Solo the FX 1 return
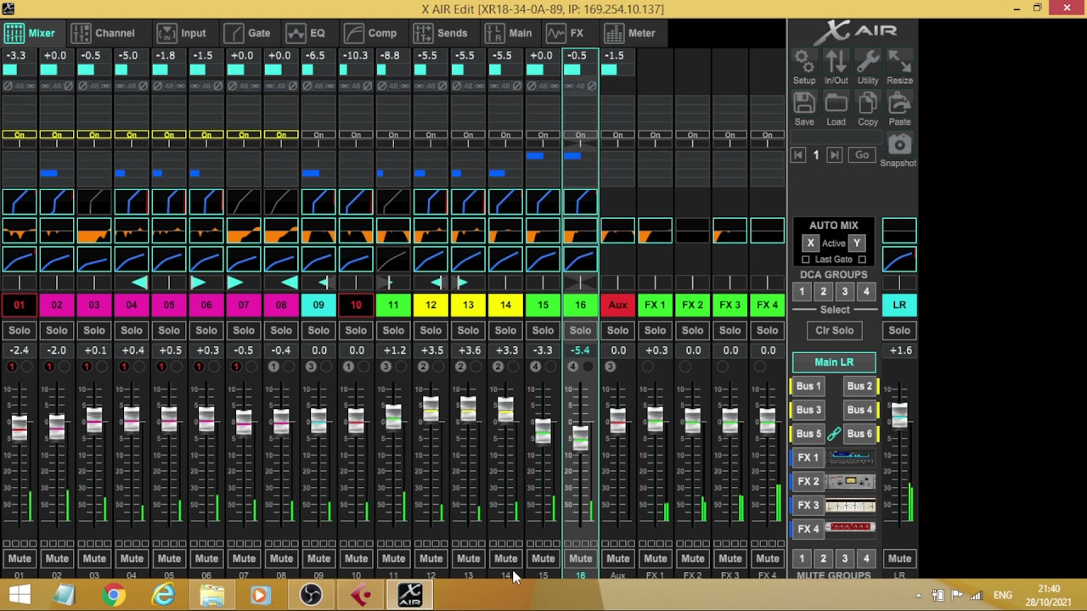The width and height of the screenshot is (1087, 611). click(x=655, y=330)
